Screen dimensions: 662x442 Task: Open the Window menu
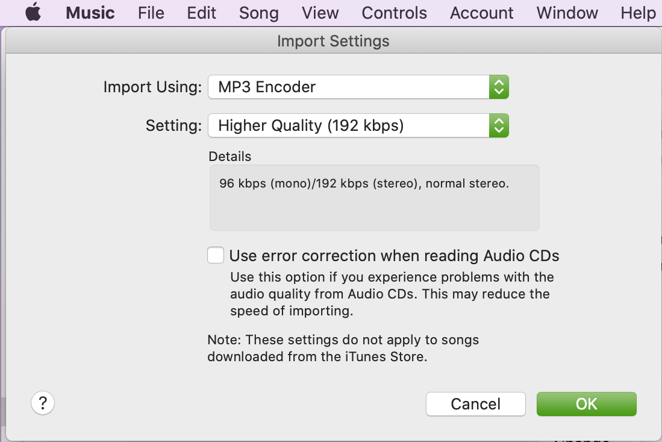tap(567, 13)
